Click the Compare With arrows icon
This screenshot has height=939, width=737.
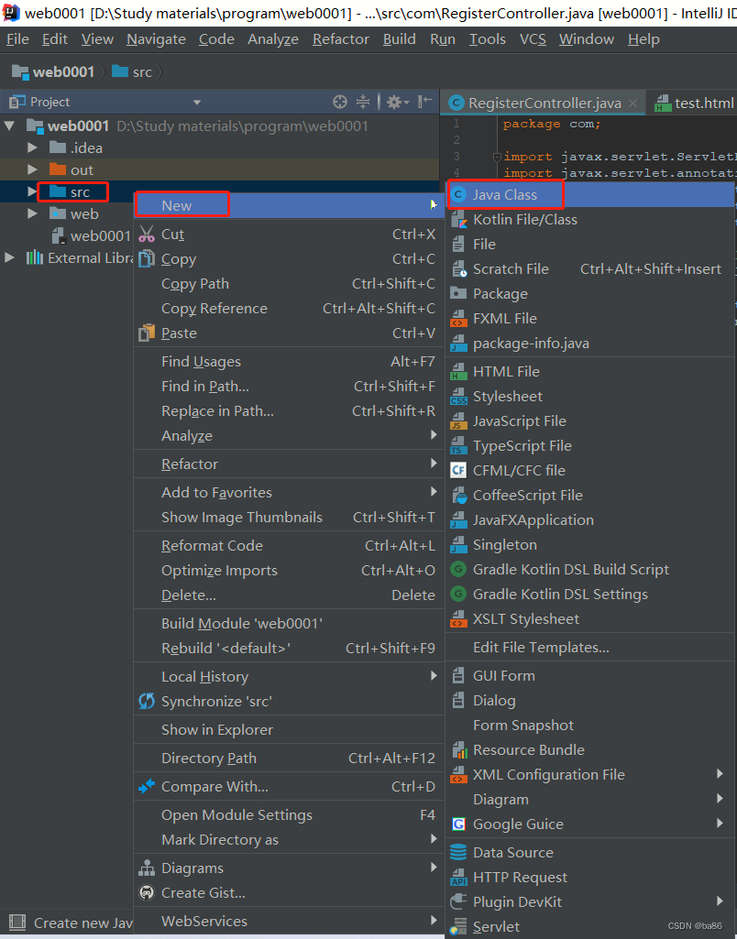(146, 786)
